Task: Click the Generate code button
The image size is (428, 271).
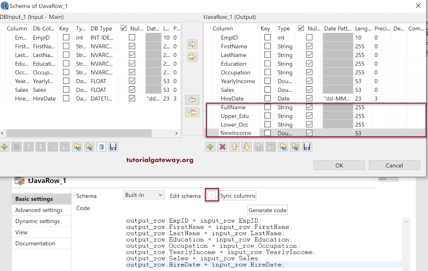Action: [x=267, y=210]
